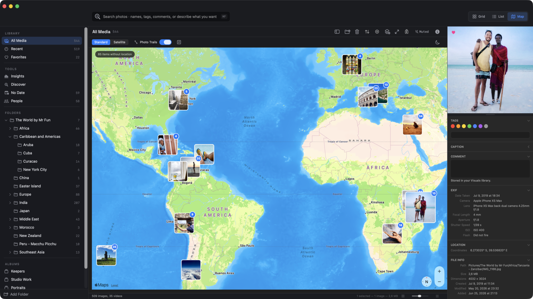Open the Keepers album

click(42, 271)
